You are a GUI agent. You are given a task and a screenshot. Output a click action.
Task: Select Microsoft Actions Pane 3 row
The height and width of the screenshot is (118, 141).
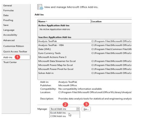pos(85,57)
